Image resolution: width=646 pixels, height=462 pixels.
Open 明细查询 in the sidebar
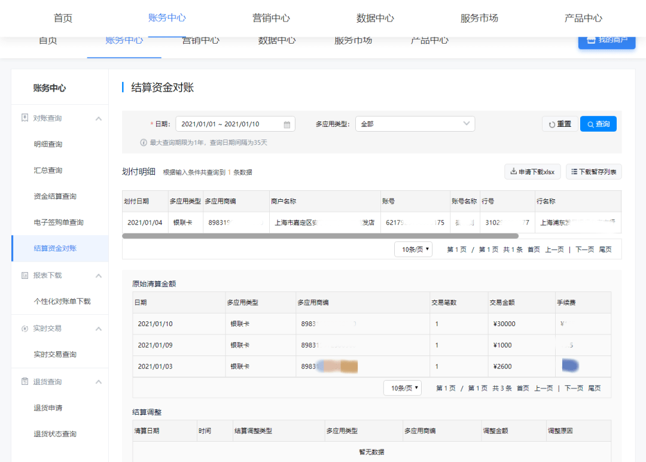[48, 144]
